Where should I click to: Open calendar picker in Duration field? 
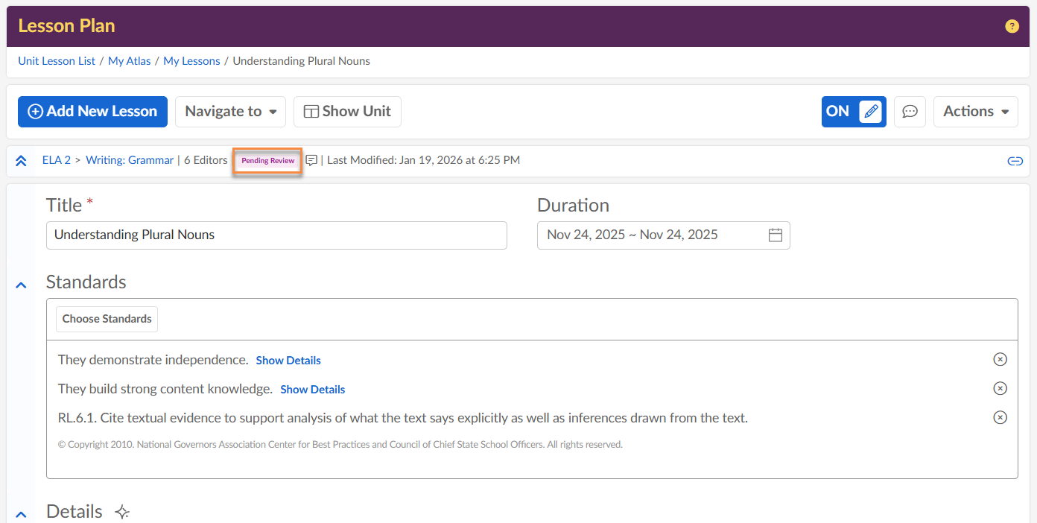(775, 235)
